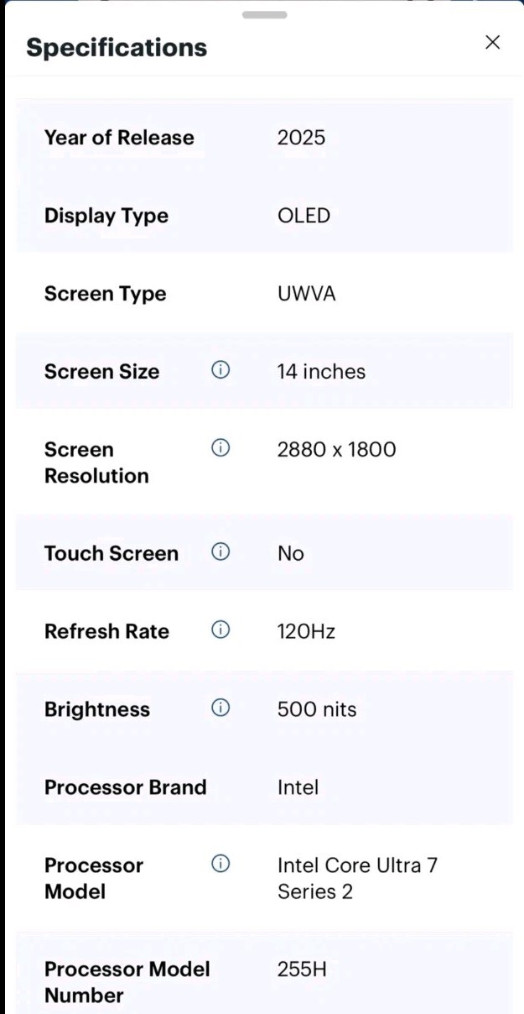Show the Brightness info tooltip
Viewport: 524px width, 1014px height.
(220, 708)
